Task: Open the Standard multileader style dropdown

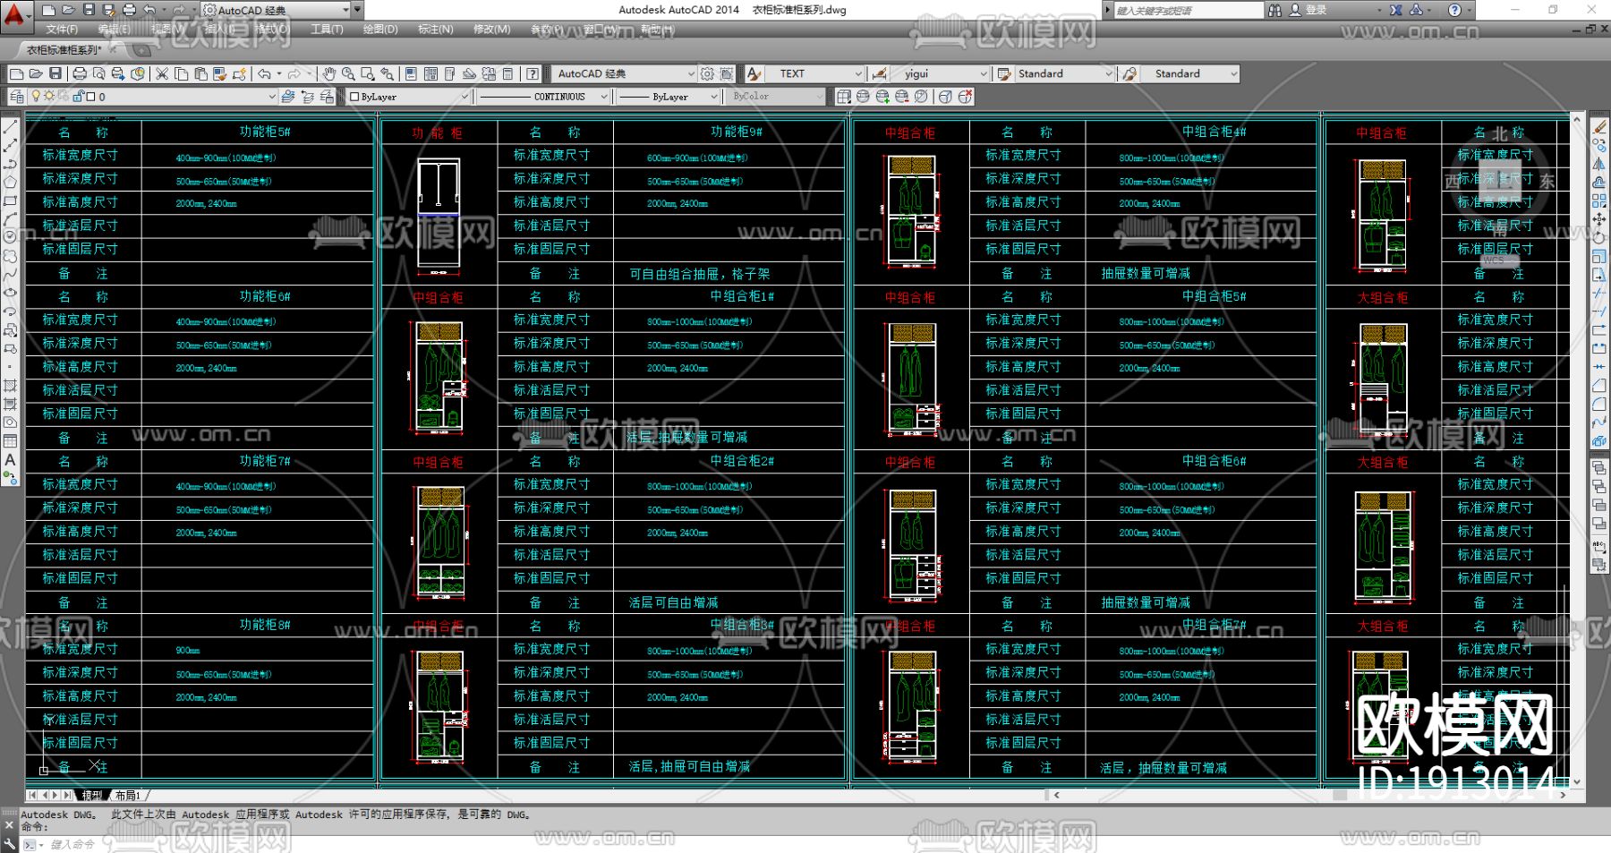Action: coord(1234,73)
